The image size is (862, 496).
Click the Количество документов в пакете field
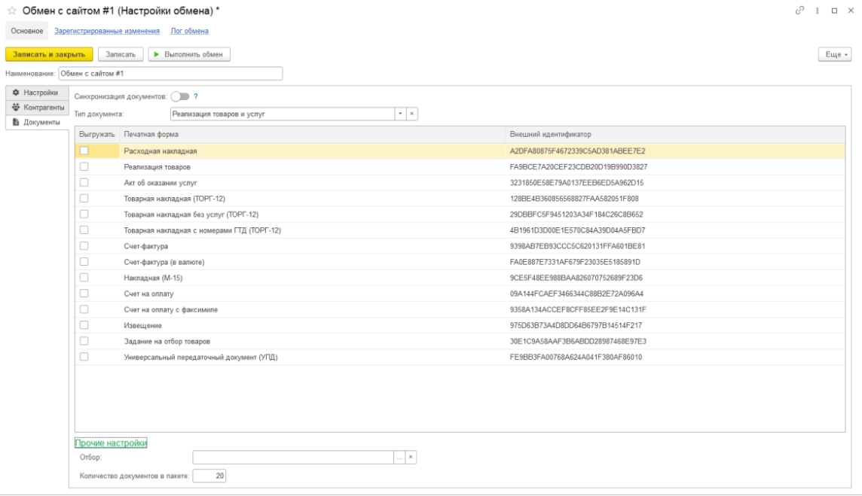tap(209, 476)
